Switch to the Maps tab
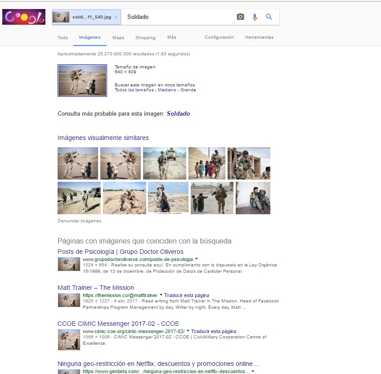This screenshot has height=374, width=381. click(118, 38)
